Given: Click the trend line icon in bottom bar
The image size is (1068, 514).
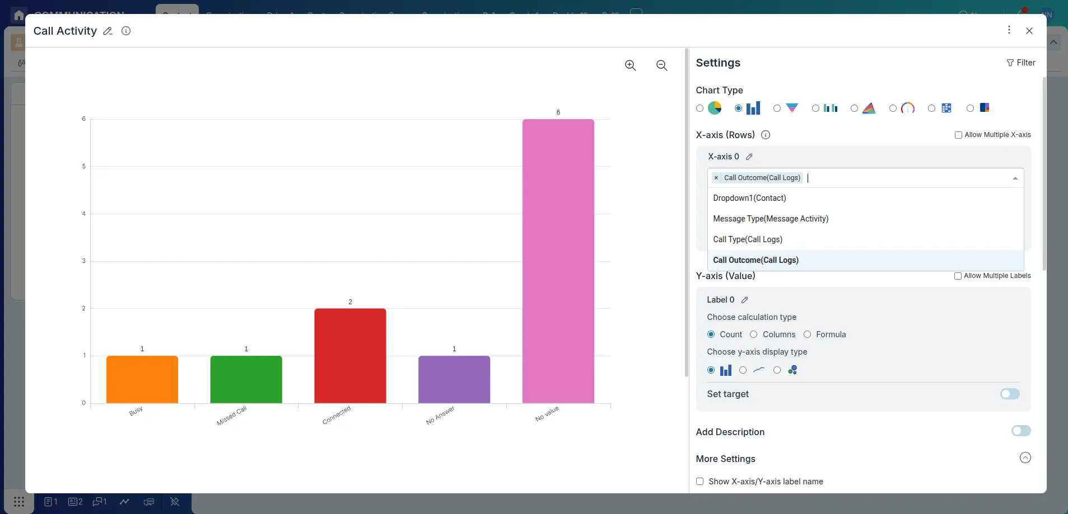Looking at the screenshot, I should click(x=124, y=502).
